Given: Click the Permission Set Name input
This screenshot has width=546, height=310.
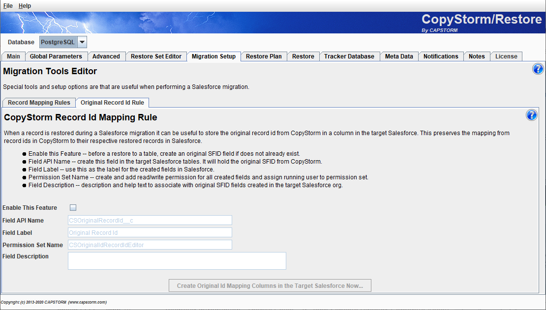Looking at the screenshot, I should click(150, 245).
